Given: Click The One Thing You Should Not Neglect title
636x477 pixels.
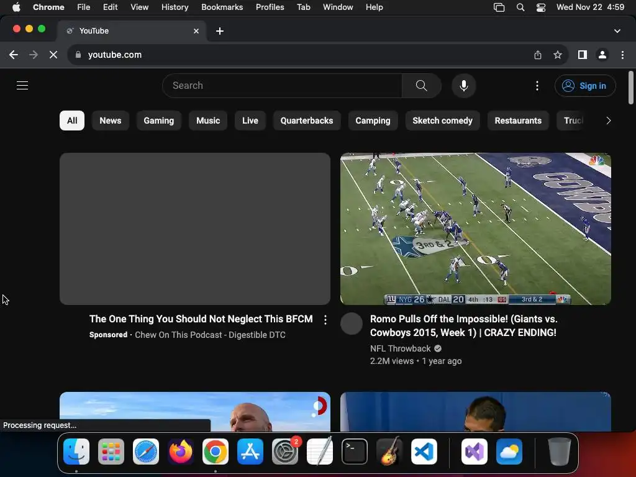Looking at the screenshot, I should 201,319.
